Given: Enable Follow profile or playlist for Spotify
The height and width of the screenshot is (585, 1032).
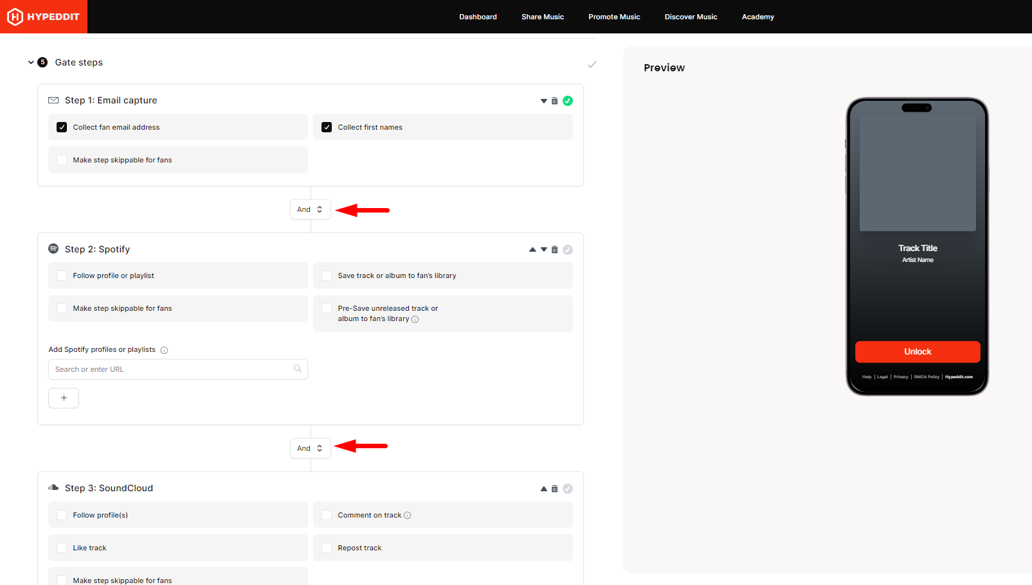Looking at the screenshot, I should (x=62, y=275).
